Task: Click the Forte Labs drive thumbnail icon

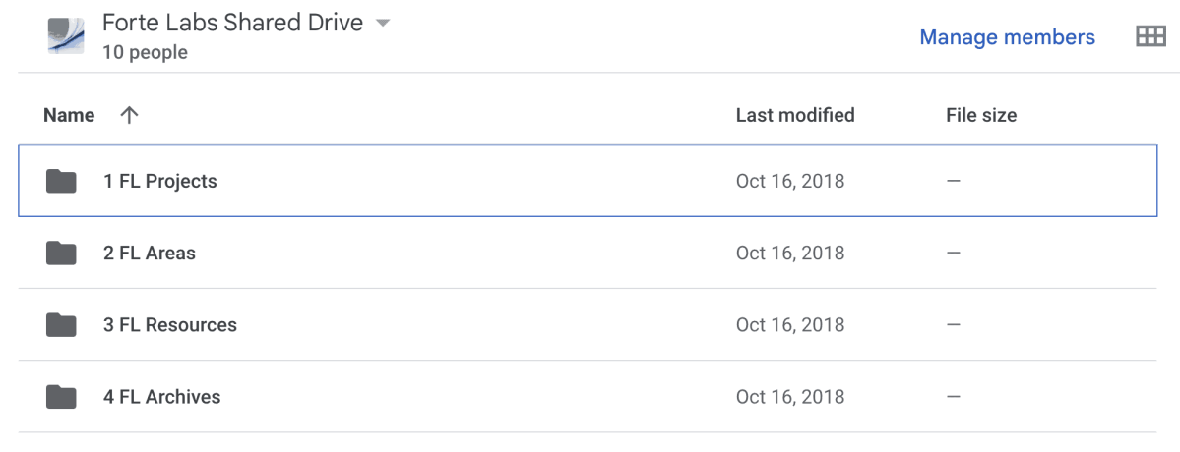Action: (x=66, y=34)
